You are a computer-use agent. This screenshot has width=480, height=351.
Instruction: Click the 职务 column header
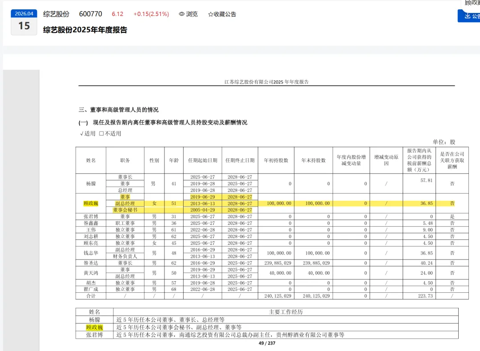tap(125, 160)
